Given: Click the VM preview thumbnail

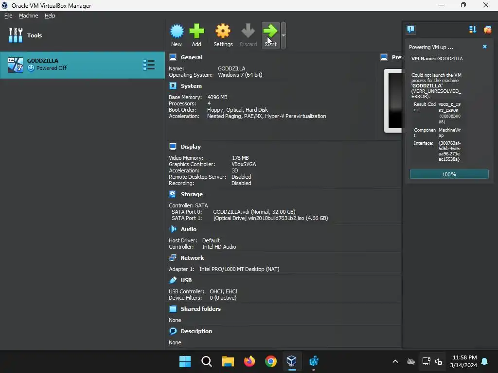Looking at the screenshot, I should tap(393, 101).
